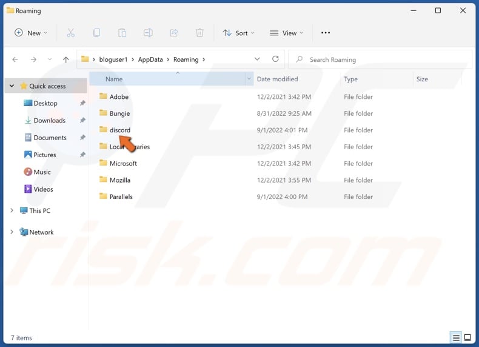Expand chevron after Roaming breadcrumb

click(x=204, y=59)
